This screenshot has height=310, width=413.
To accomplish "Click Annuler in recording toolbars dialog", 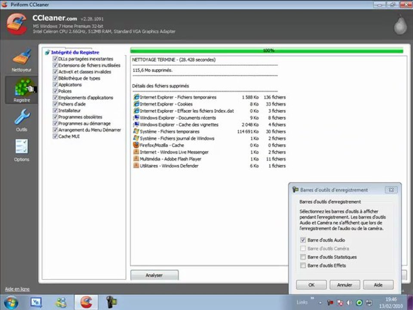I will (x=345, y=285).
